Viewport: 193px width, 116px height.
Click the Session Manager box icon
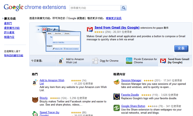(117, 82)
